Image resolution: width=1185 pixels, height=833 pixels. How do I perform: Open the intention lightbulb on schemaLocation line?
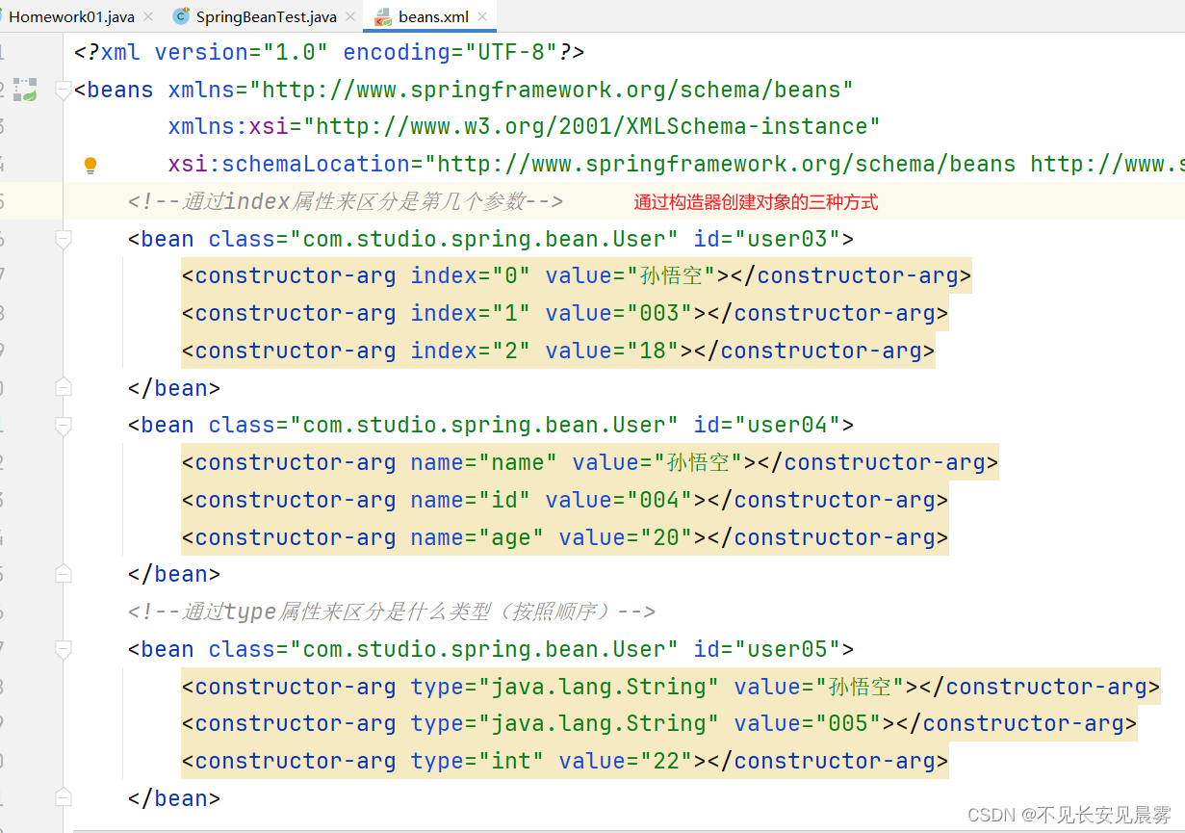point(90,165)
